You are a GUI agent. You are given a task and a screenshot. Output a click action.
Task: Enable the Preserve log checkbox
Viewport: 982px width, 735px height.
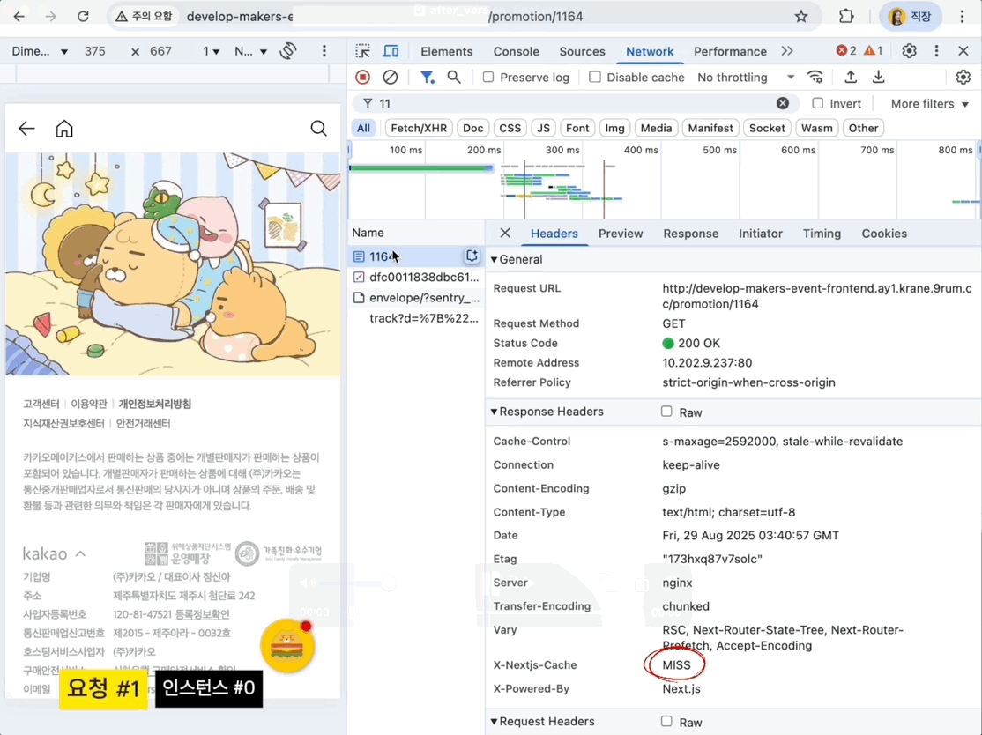[x=487, y=77]
